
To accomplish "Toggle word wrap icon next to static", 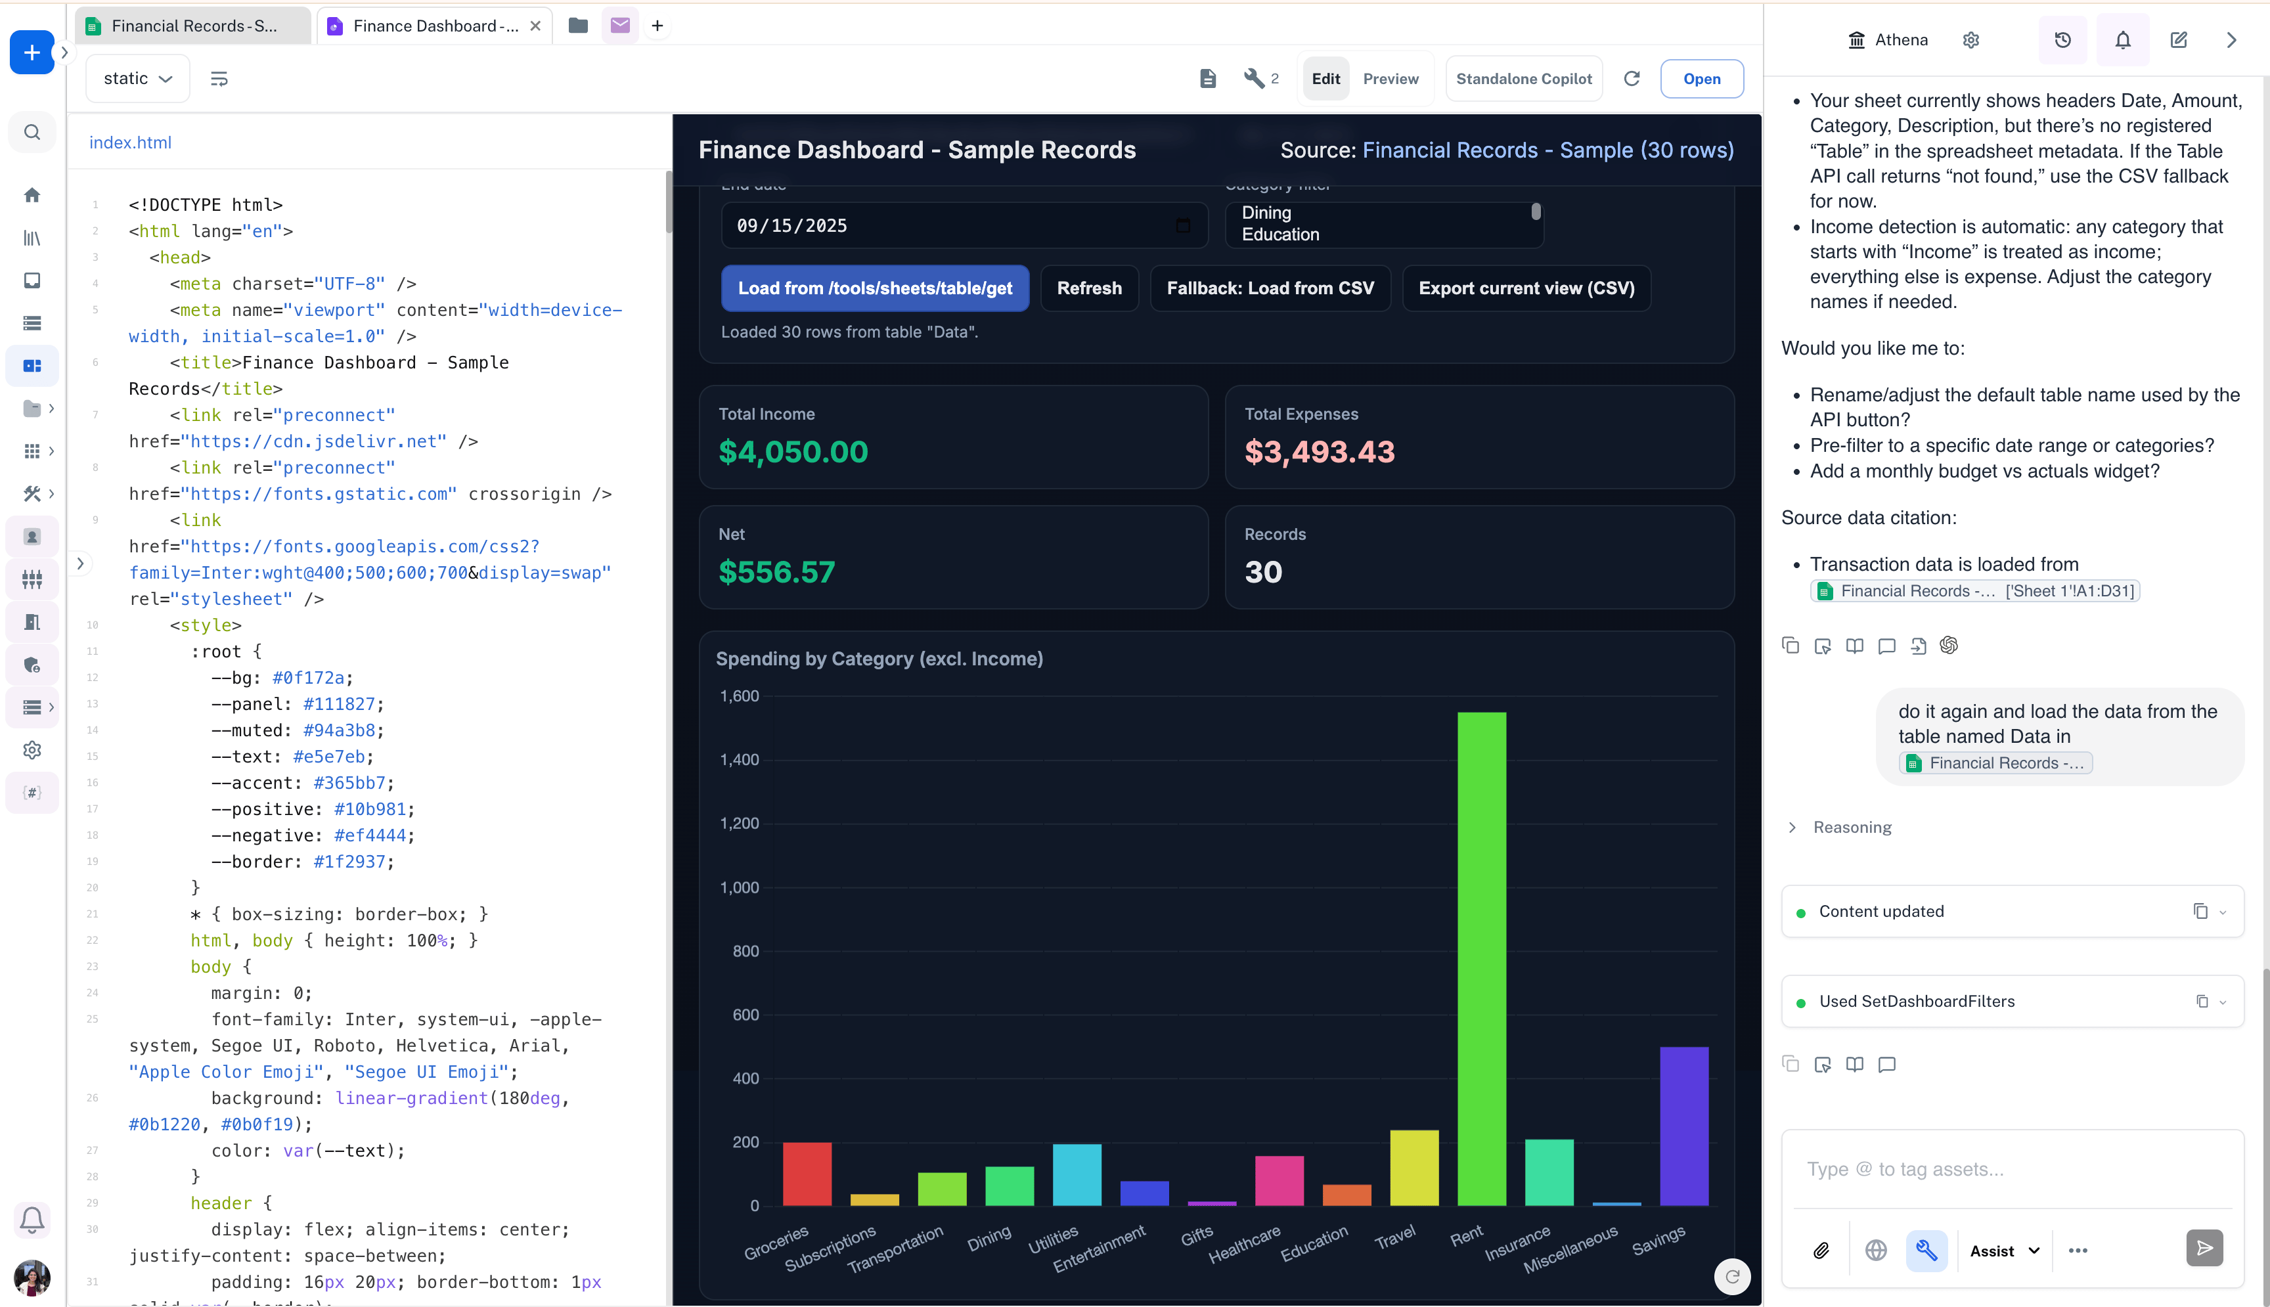I will [219, 79].
